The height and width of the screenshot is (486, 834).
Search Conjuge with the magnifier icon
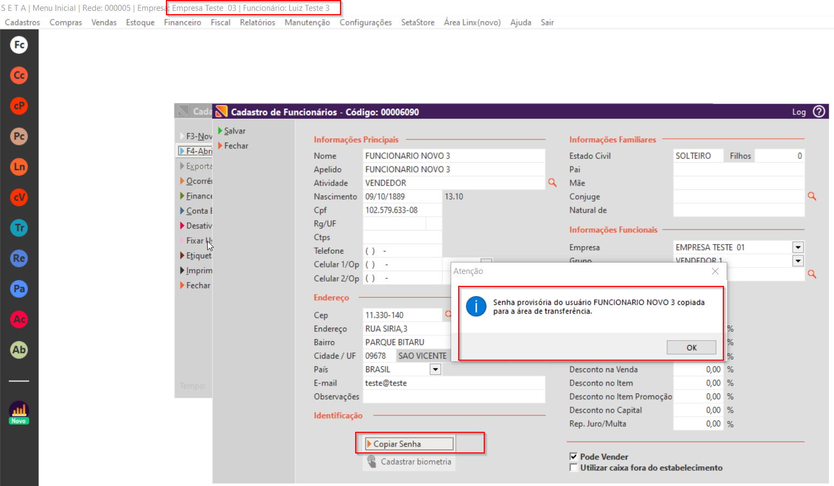click(812, 196)
